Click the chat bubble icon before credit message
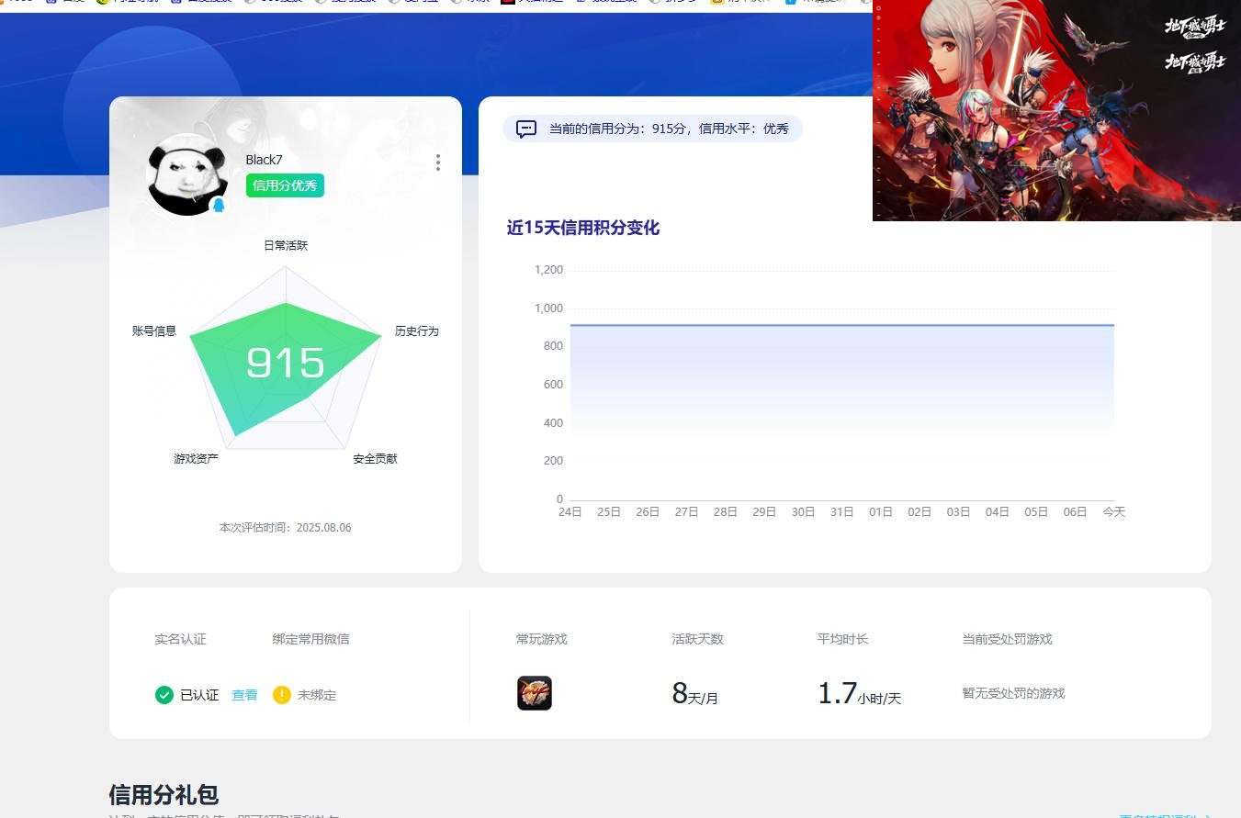This screenshot has height=818, width=1241. (x=526, y=129)
